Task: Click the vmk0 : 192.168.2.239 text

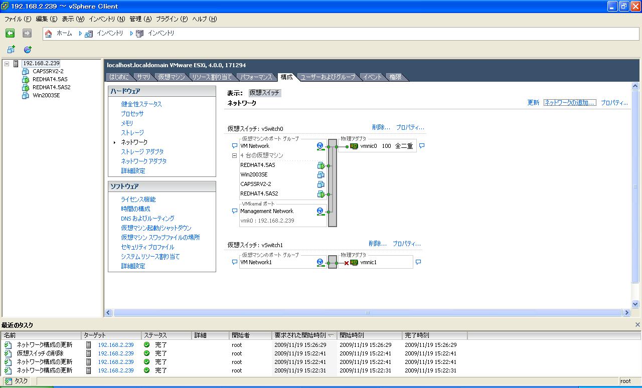Action: 267,221
